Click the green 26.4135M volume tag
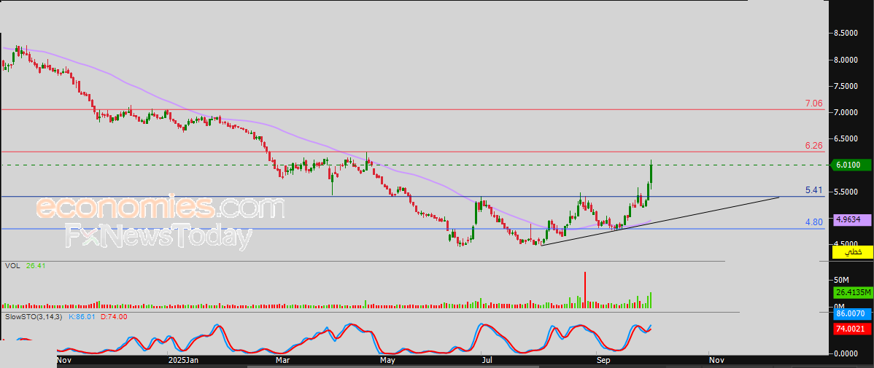Screen dimensions: 874x368 (852, 292)
